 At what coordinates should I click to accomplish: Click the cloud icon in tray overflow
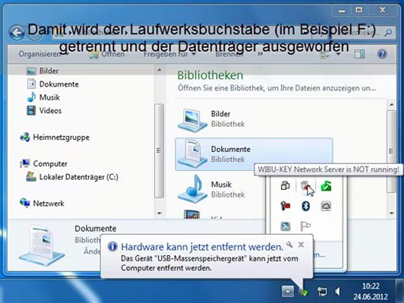[x=326, y=206]
